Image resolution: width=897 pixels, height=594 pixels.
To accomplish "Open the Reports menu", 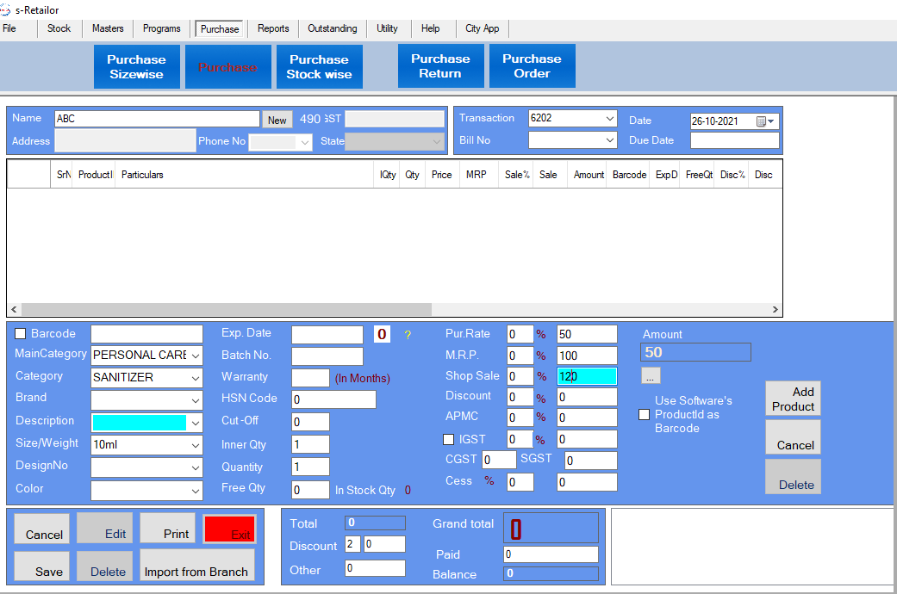I will [x=273, y=28].
